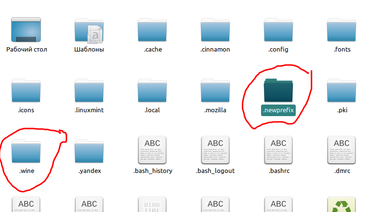Image resolution: width=381 pixels, height=212 pixels.
Task: Select the Шаблоны templates folder icon
Action: tap(89, 30)
